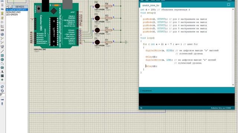This screenshot has width=238, height=133.
Task: Click the DEVICES list header
Action: pyautogui.click(x=20, y=7)
